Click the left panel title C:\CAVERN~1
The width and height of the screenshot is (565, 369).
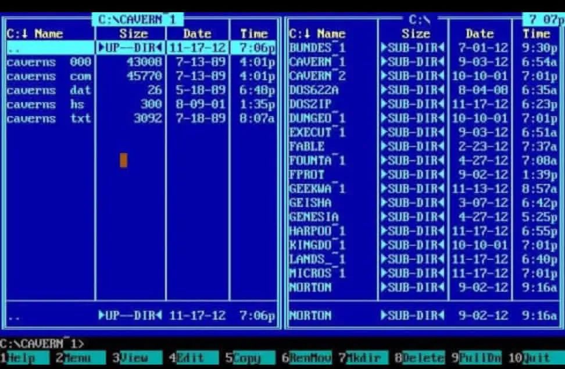pos(138,19)
